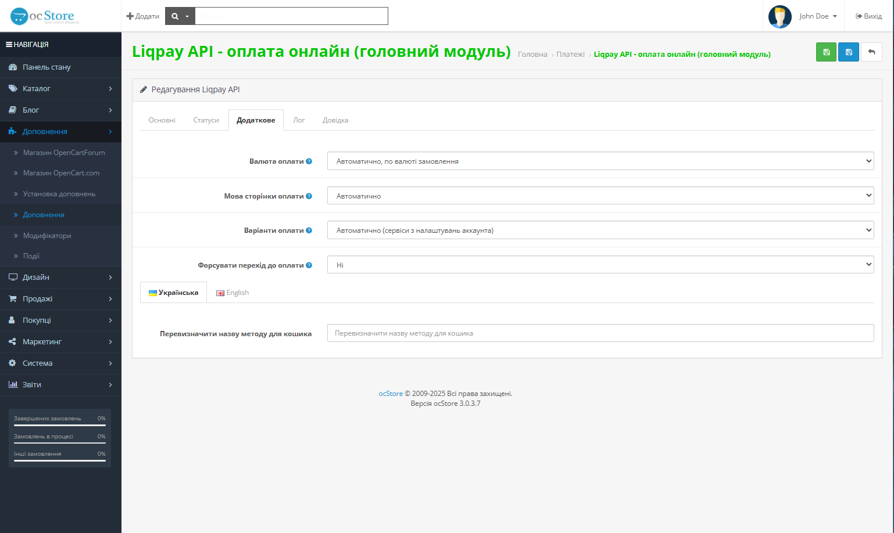Go to Платежі breadcrumb

point(570,55)
